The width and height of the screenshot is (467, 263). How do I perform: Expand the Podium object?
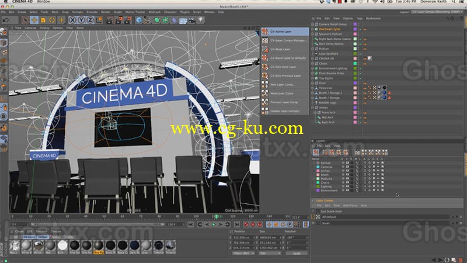click(x=312, y=49)
